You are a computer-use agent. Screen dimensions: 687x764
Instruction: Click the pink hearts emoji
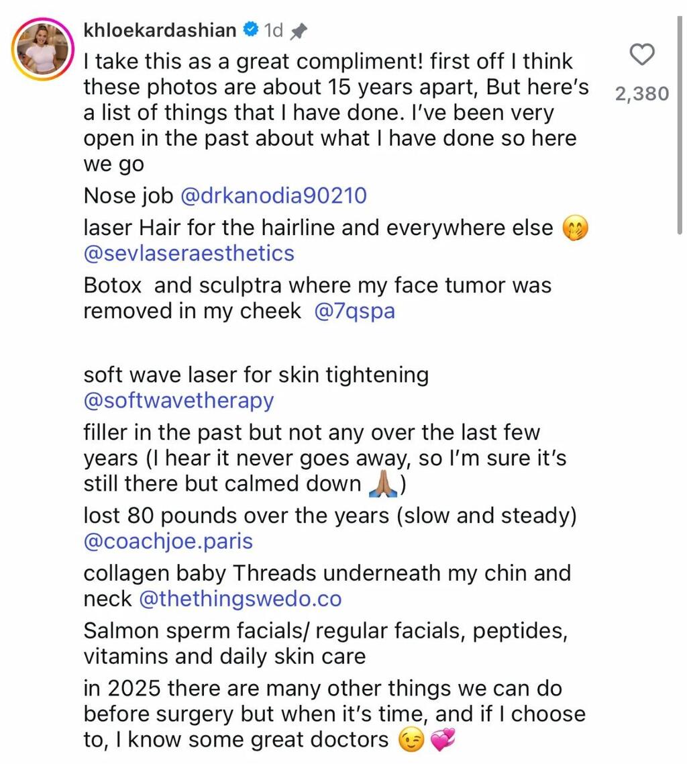tap(443, 740)
